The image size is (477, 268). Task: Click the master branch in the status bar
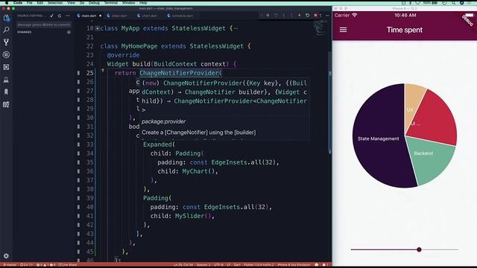coord(10,265)
